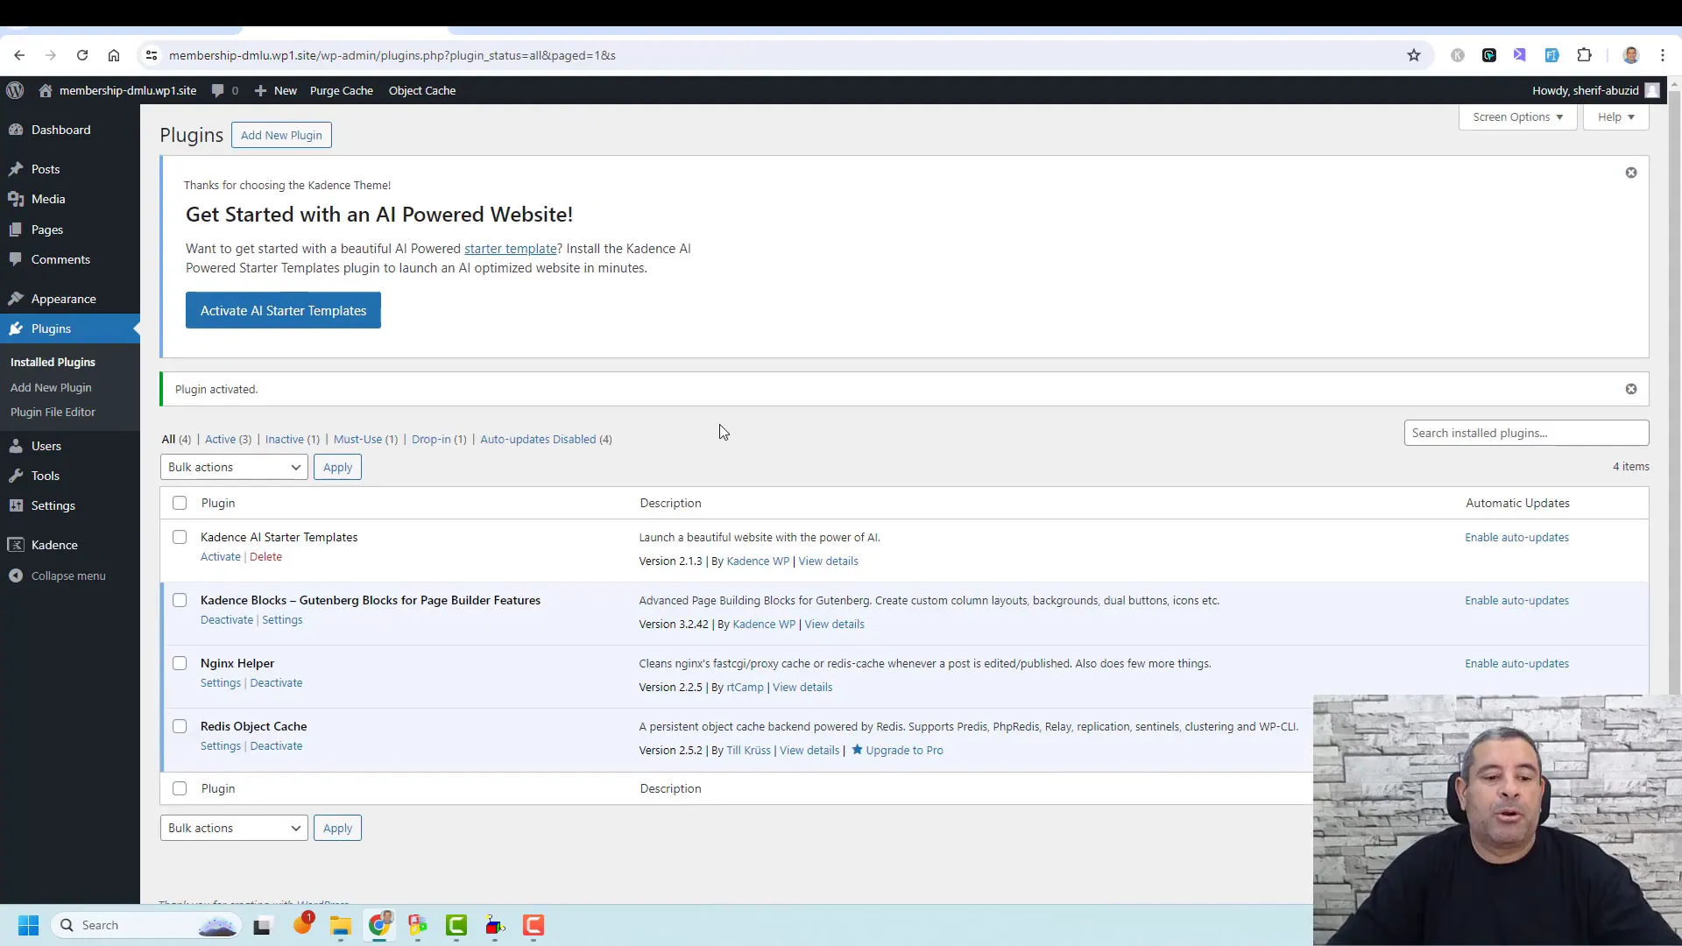Tick the select-all checkbox in table footer

(x=180, y=788)
